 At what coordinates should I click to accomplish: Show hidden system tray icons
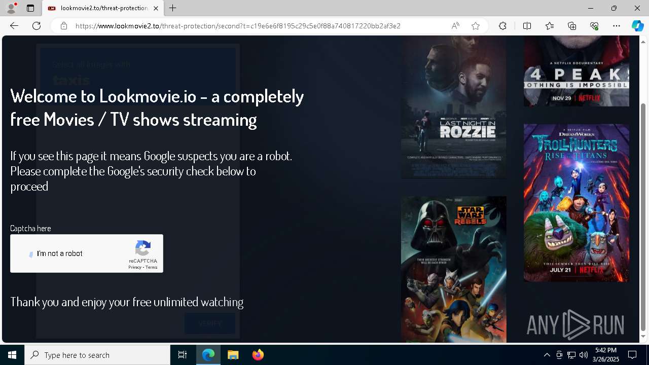pos(547,355)
